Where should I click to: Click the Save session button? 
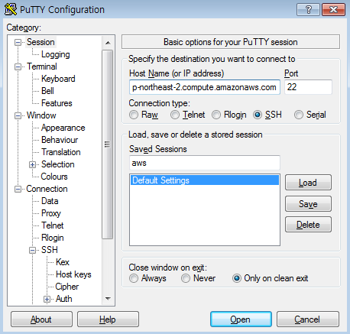coord(308,204)
